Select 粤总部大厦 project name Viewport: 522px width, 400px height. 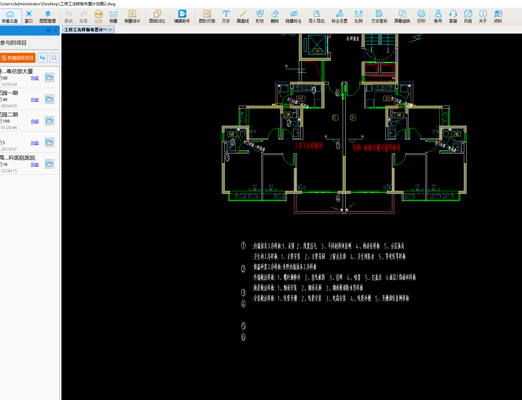coord(17,71)
